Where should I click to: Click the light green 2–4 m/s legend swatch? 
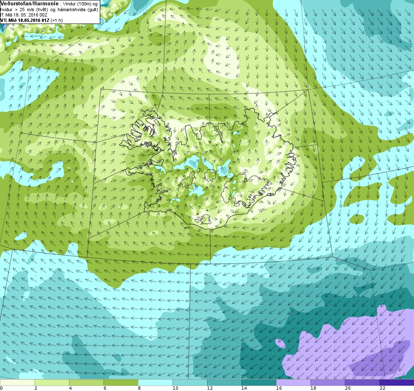pyautogui.click(x=52, y=383)
